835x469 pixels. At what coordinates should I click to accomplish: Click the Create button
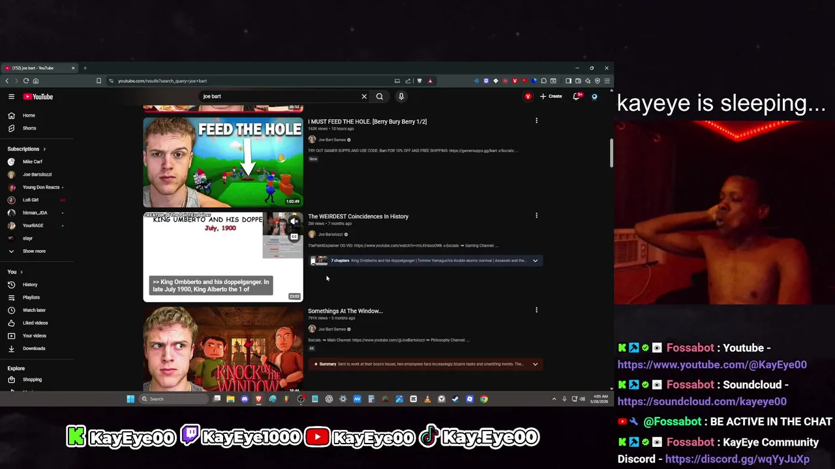[551, 96]
